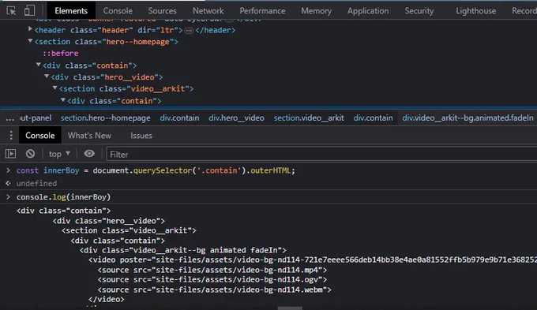Collapse the div hero__video tree node
This screenshot has height=310, width=537.
[47, 77]
